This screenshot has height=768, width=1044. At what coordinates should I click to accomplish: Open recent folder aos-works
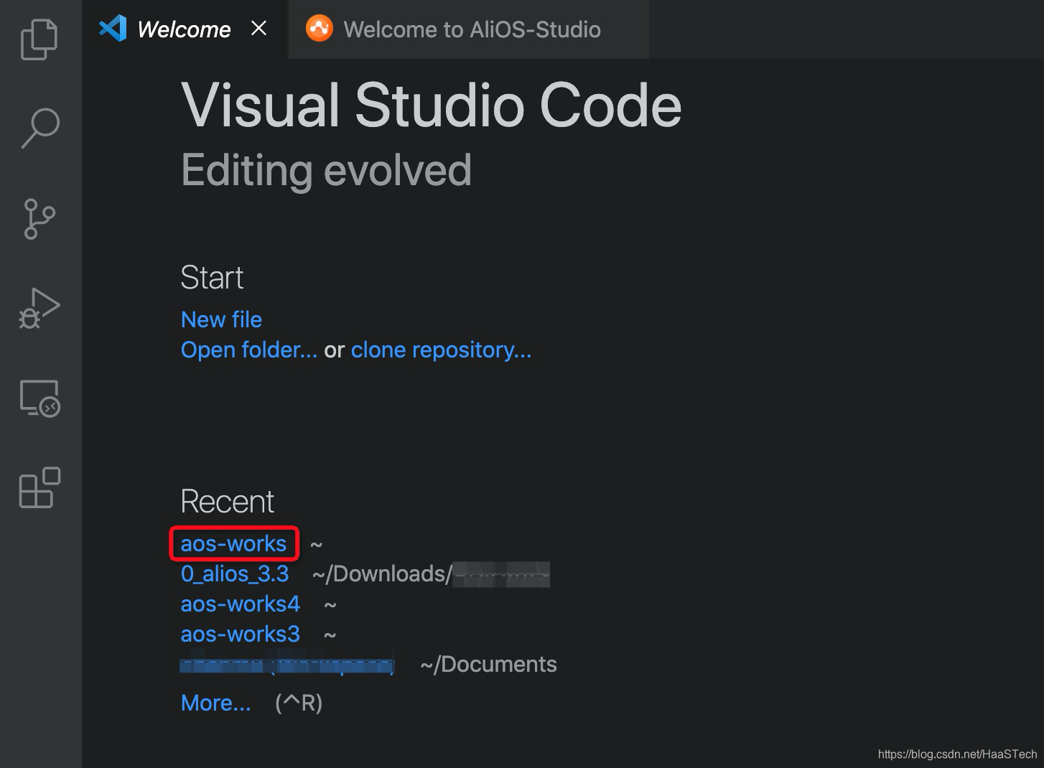pyautogui.click(x=233, y=543)
